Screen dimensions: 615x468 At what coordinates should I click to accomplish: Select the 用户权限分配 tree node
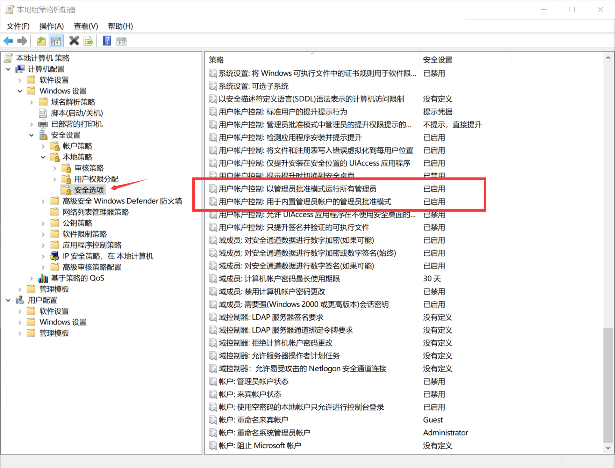tap(95, 179)
